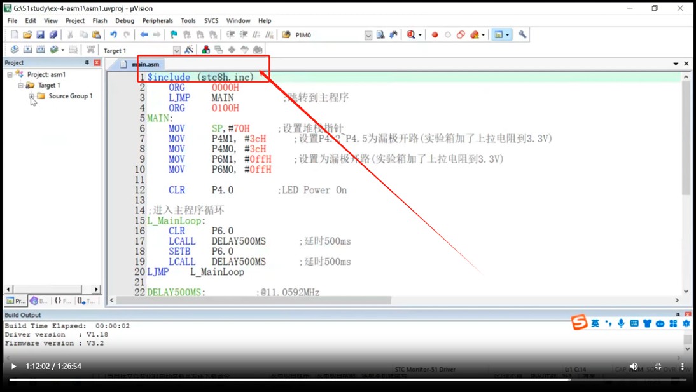Collapse the Project: asm1 tree node
This screenshot has height=392, width=696.
[10, 74]
